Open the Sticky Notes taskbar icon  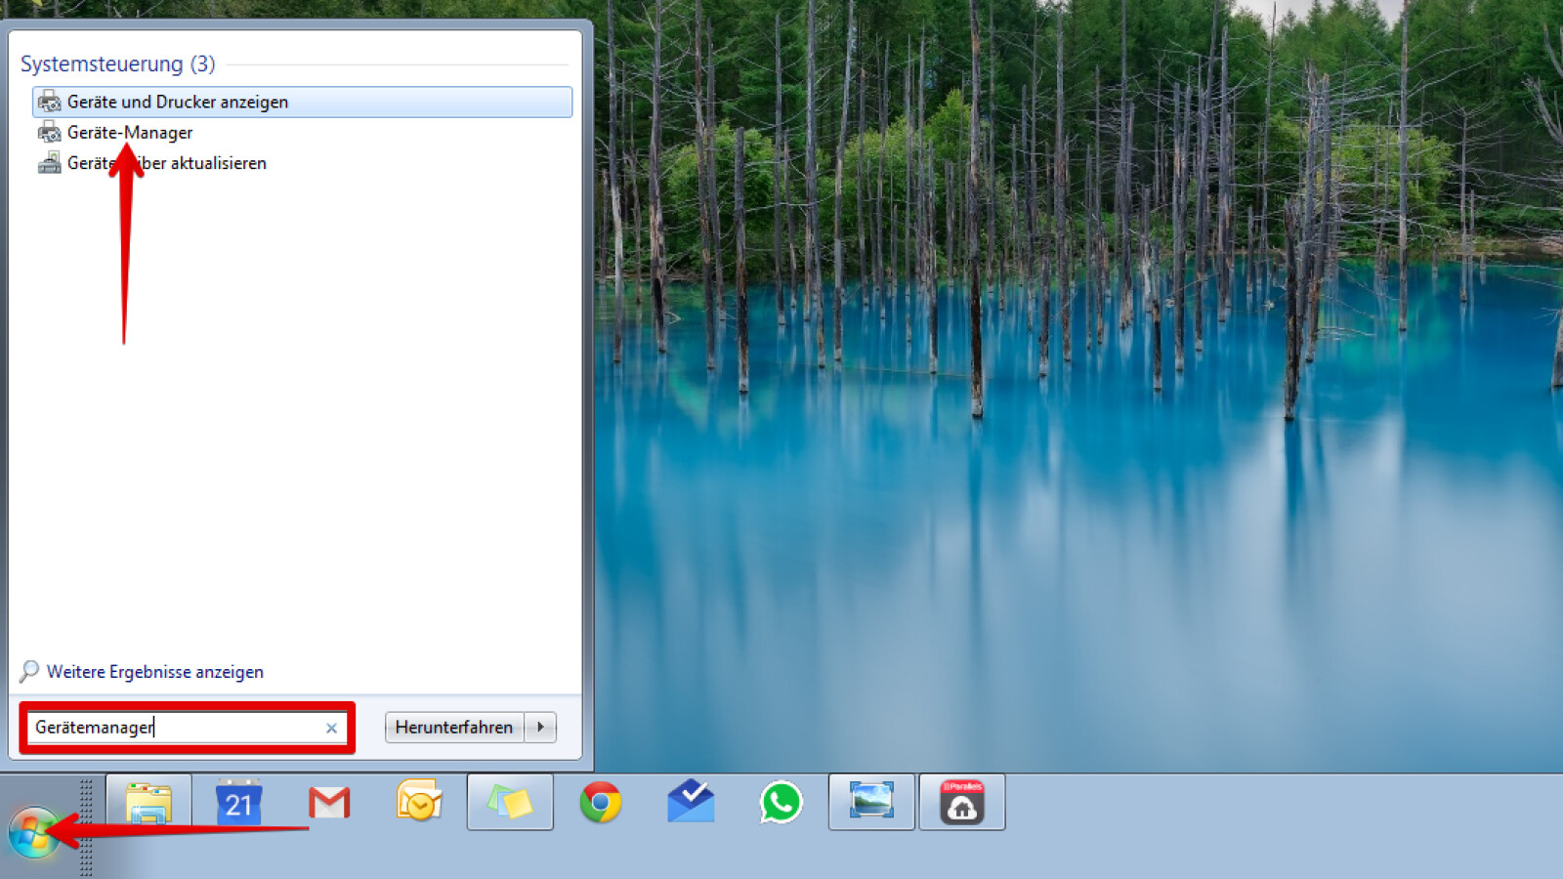510,803
